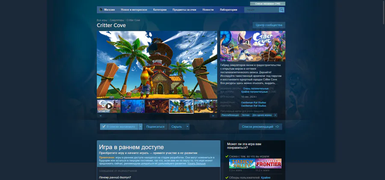Click the search input field
Image resolution: width=385 pixels, height=180 pixels.
[261, 10]
